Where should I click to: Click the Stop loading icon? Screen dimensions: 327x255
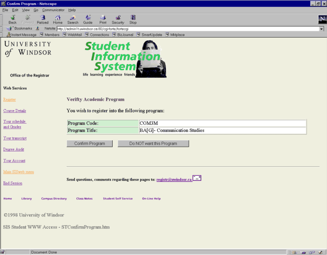[x=133, y=19]
